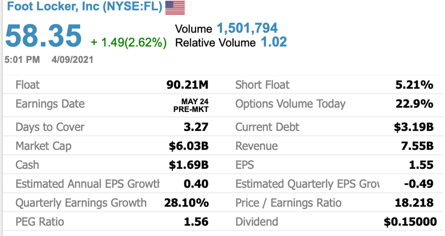Select the Dividend value $0.15000
Image resolution: width=445 pixels, height=236 pixels.
coord(410,222)
